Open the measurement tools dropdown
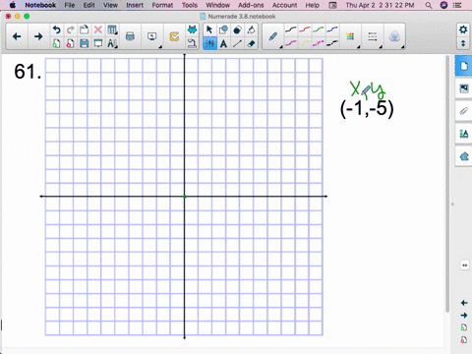This screenshot has height=354, width=472. click(112, 43)
